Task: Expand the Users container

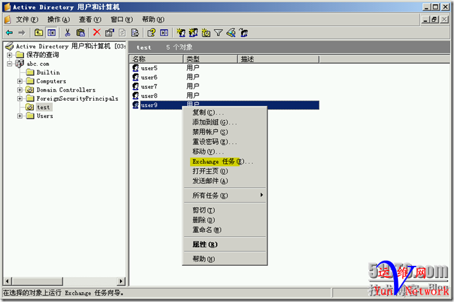Action: tap(20, 116)
